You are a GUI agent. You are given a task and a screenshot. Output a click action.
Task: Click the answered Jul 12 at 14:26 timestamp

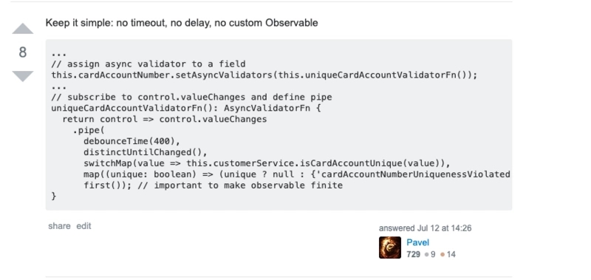click(426, 228)
